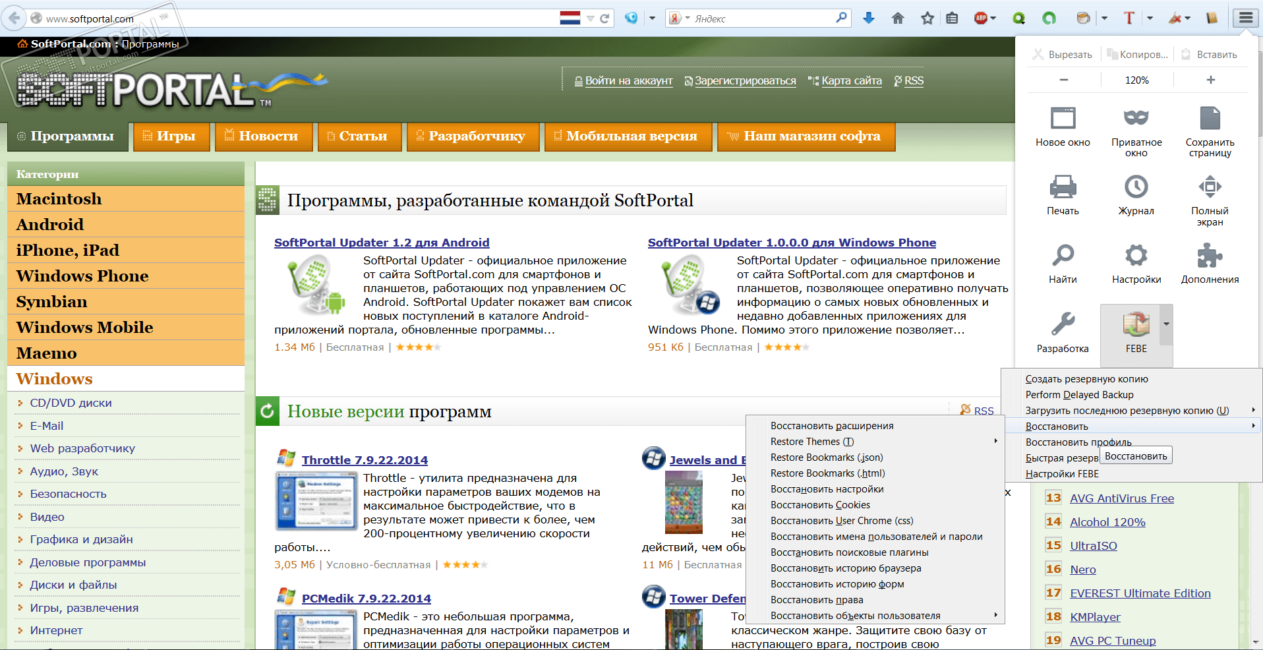Viewport: 1263px width, 650px height.
Task: Go back using the browser back arrow
Action: point(14,18)
